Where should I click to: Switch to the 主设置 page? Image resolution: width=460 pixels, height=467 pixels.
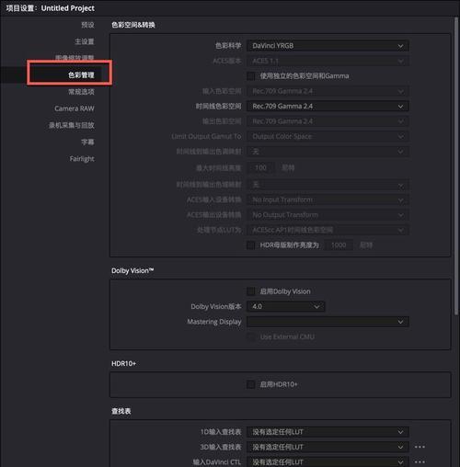pyautogui.click(x=85, y=41)
